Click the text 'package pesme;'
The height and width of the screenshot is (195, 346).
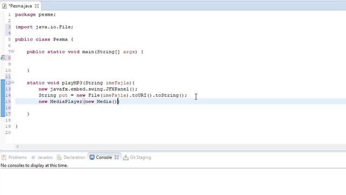point(36,15)
